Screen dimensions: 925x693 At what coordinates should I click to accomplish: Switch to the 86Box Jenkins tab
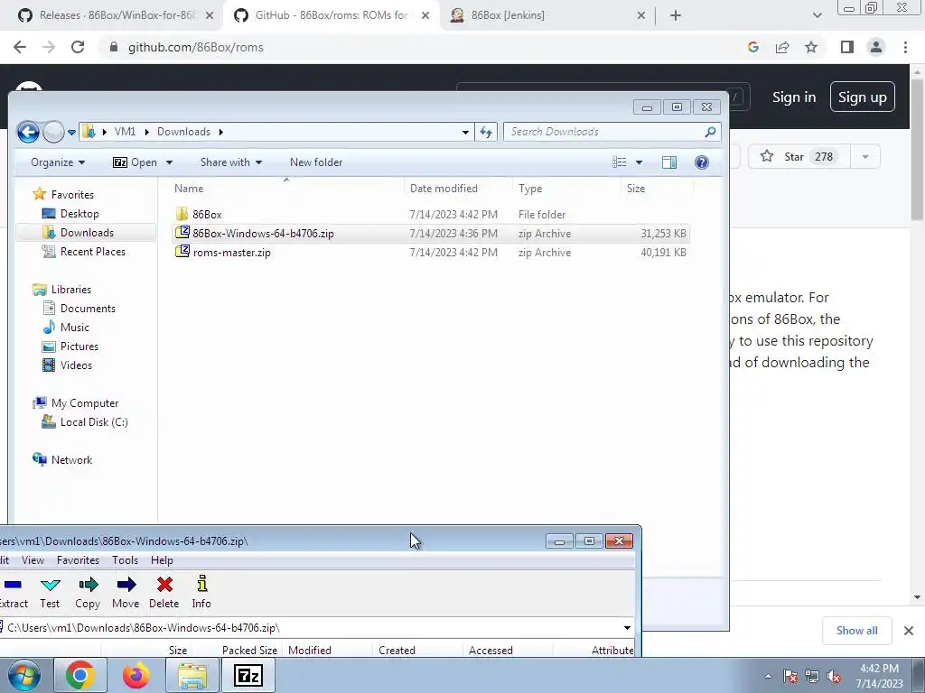click(x=547, y=15)
